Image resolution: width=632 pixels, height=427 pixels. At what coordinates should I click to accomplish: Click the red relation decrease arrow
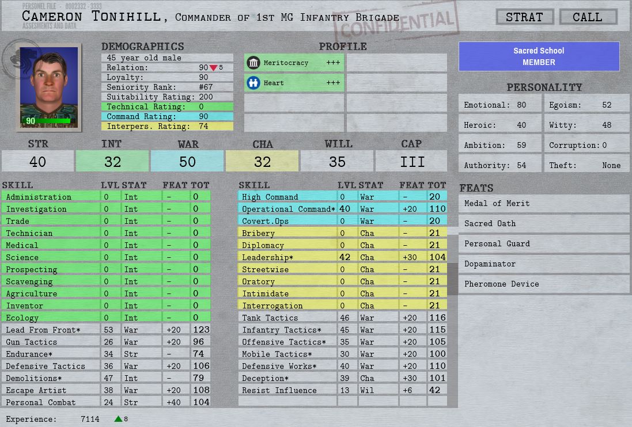(214, 68)
